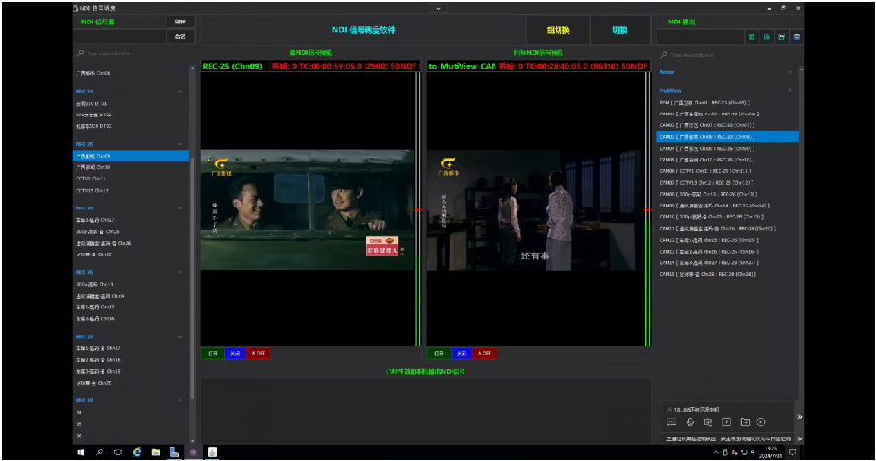The image size is (876, 461).
Task: Toggle the red A OFF button under left preview
Action: [x=258, y=354]
